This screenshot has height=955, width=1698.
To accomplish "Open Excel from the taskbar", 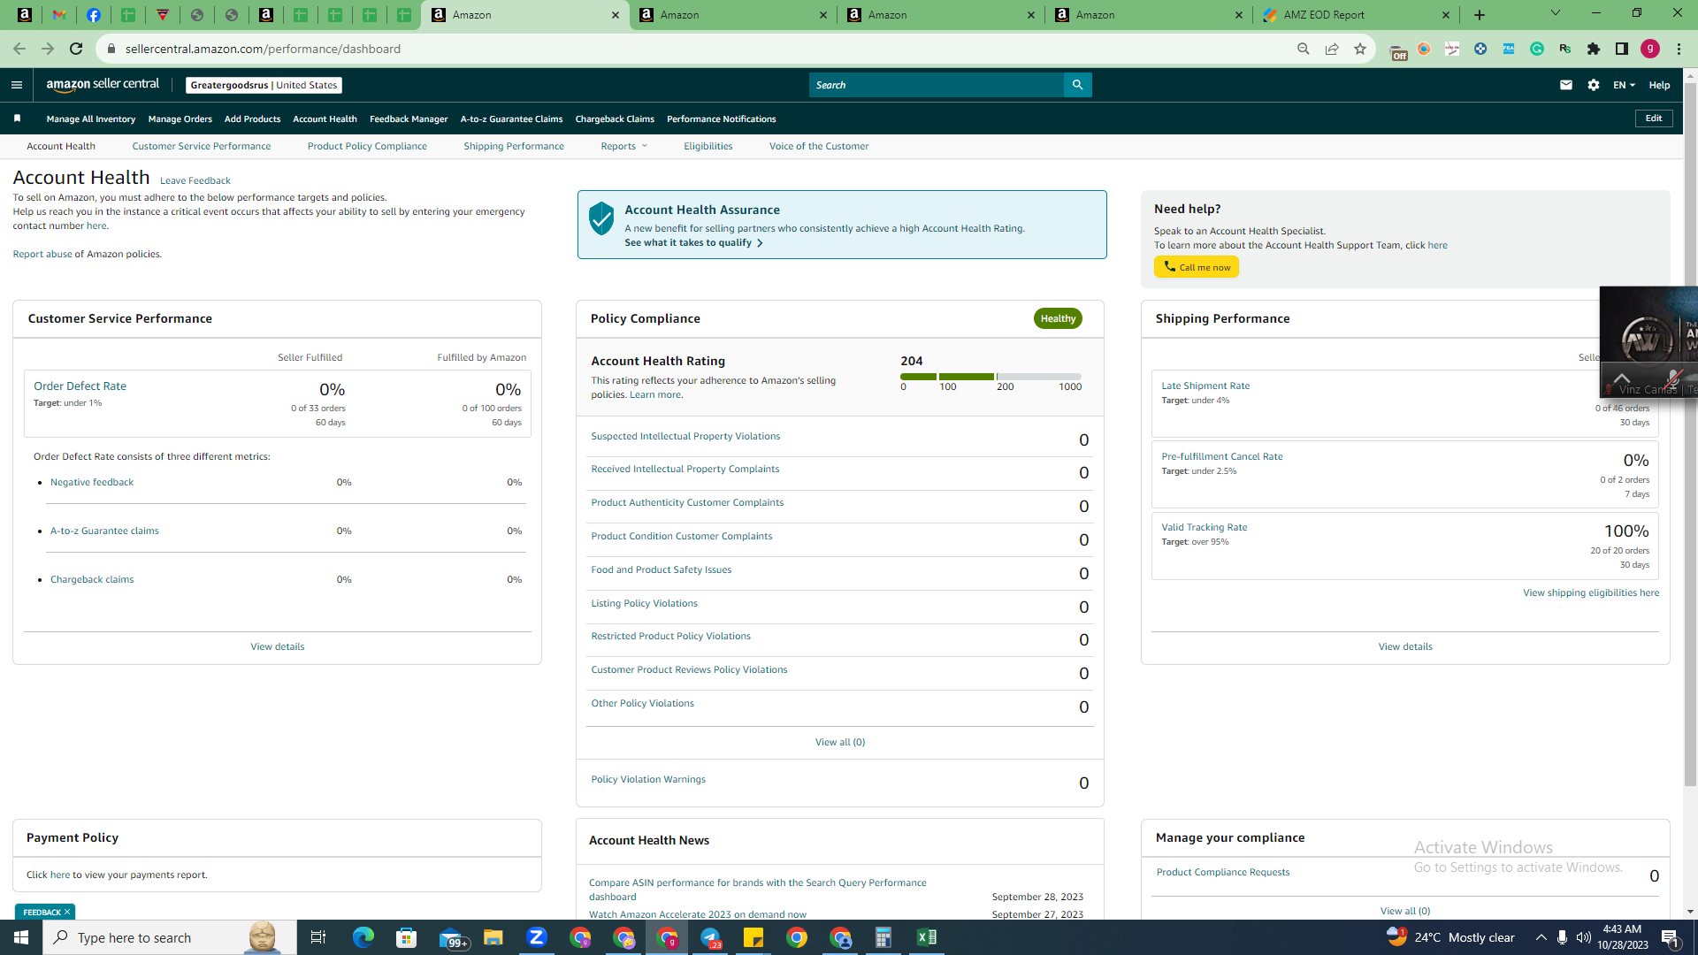I will click(927, 937).
